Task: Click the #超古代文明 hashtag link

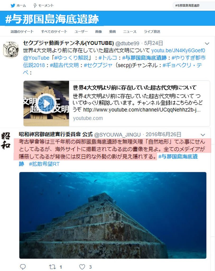Action: pyautogui.click(x=64, y=65)
